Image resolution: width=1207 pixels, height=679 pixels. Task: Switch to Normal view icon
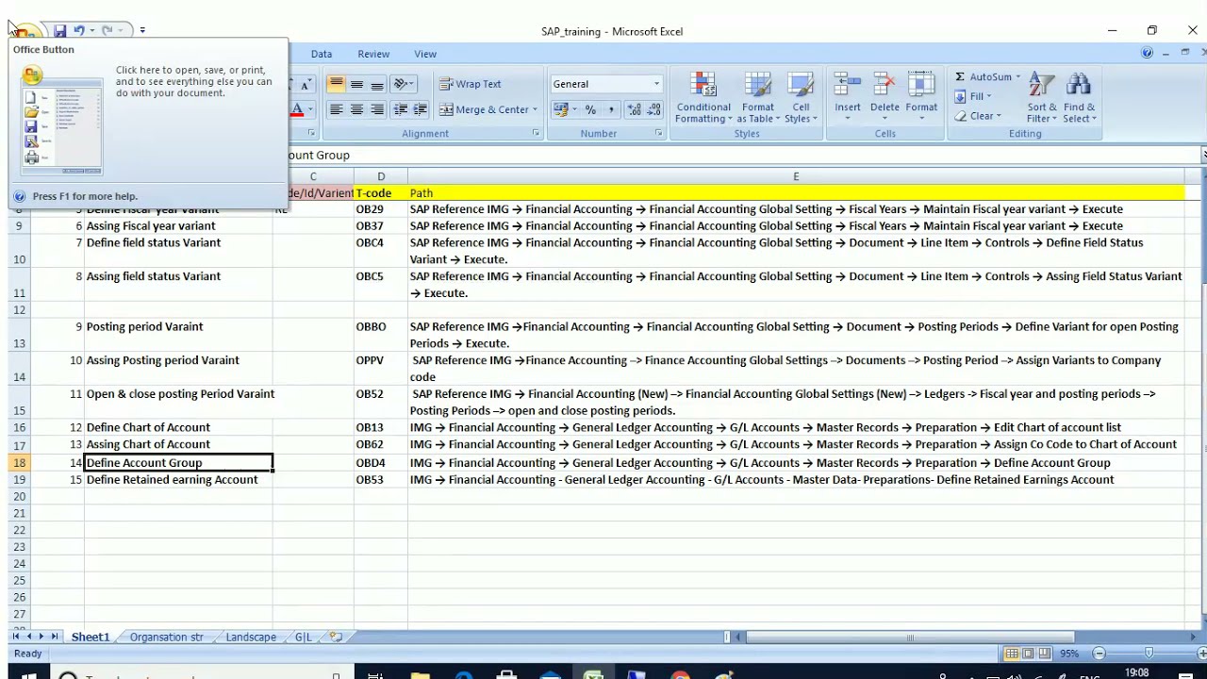1012,654
